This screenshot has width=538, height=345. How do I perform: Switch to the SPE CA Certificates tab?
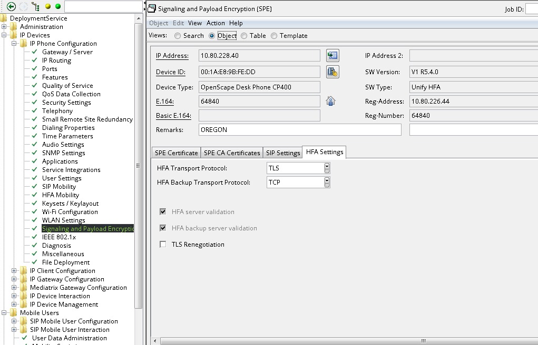click(x=232, y=153)
